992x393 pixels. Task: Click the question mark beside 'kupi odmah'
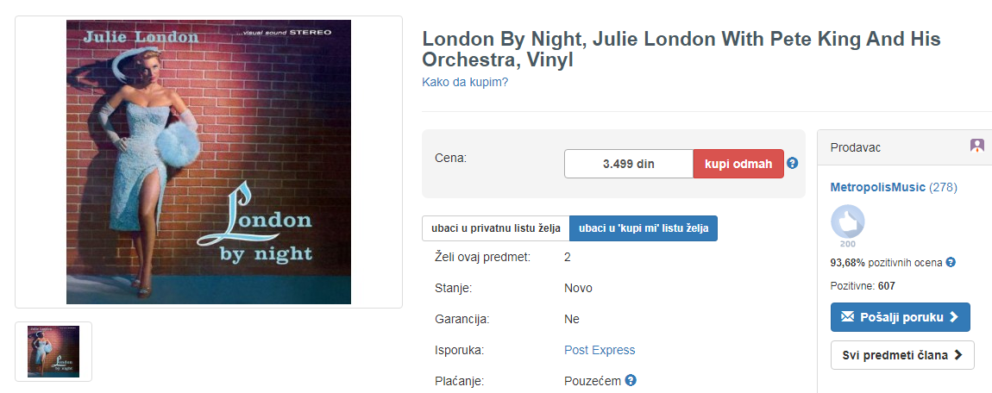click(793, 163)
